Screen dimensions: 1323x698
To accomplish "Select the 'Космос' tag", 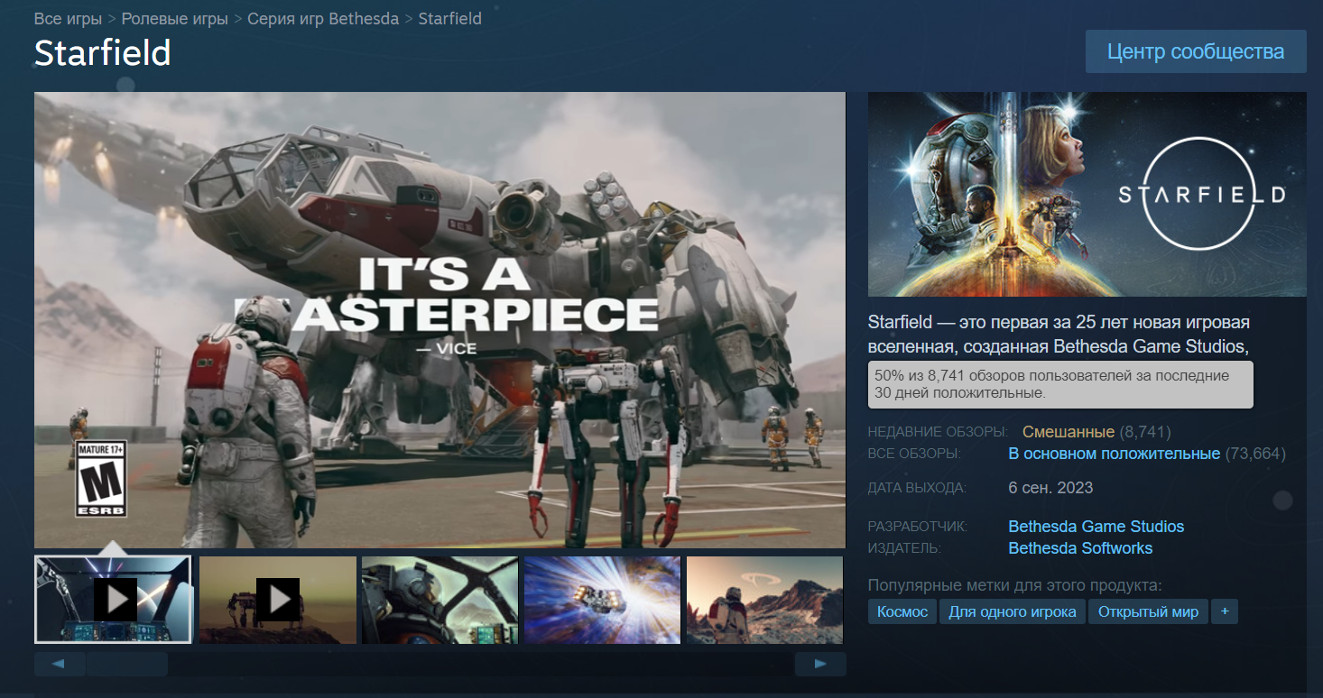I will [x=902, y=611].
